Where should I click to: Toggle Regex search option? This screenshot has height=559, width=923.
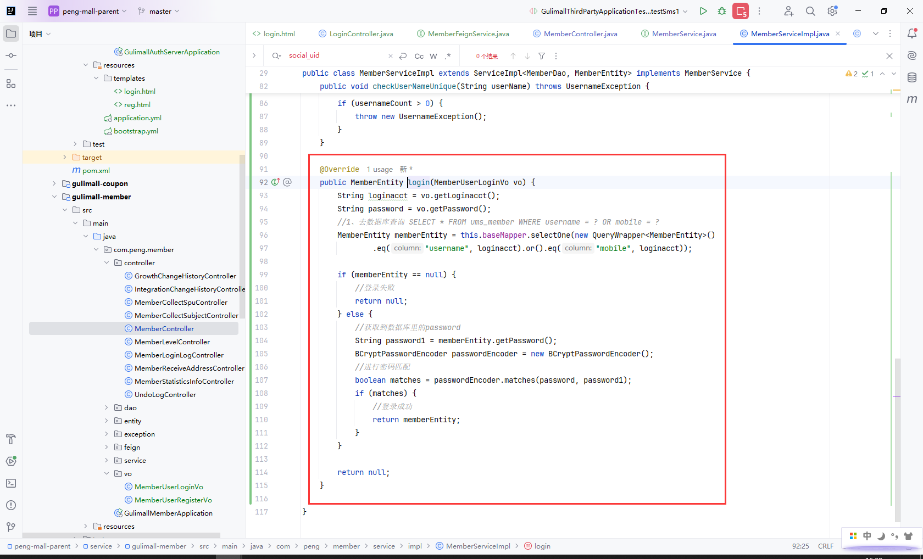tap(448, 56)
